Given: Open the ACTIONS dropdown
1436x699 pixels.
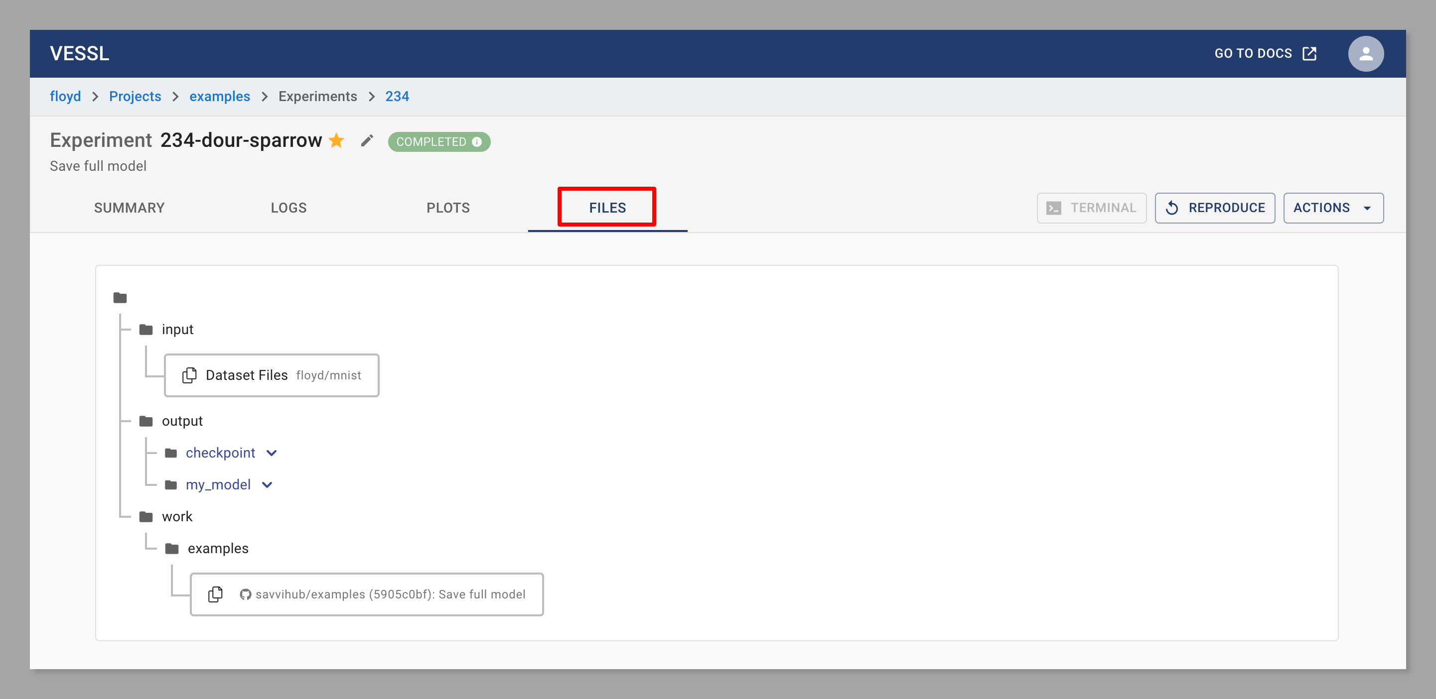Looking at the screenshot, I should tap(1333, 208).
